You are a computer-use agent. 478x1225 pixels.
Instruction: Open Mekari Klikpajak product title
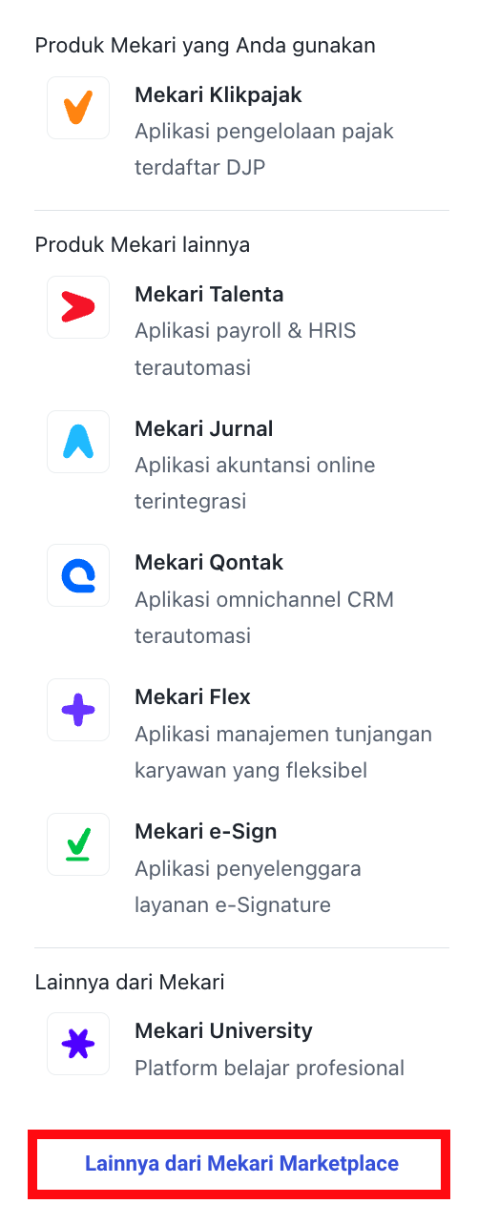pos(218,95)
